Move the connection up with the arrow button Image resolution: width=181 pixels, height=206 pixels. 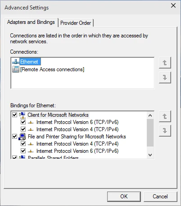click(x=165, y=63)
